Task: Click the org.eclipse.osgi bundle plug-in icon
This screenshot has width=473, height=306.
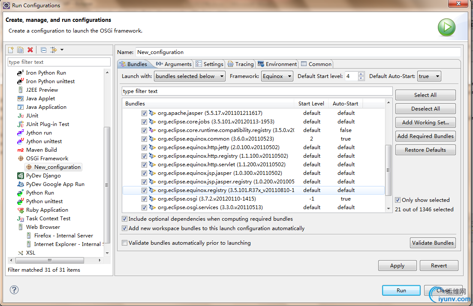Action: tap(152, 199)
